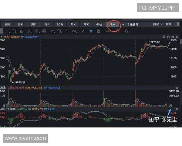182x146 pixels.
Task: Enable the magnet snap tool
Action: click(90, 31)
